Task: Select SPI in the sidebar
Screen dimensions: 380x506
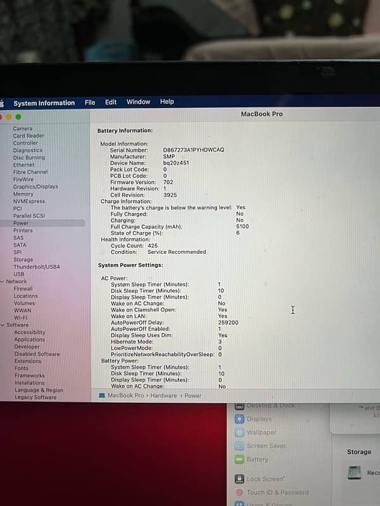Action: (18, 252)
